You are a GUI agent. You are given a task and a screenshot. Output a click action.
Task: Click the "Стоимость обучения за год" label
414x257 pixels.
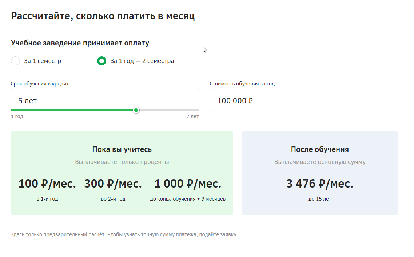point(242,83)
